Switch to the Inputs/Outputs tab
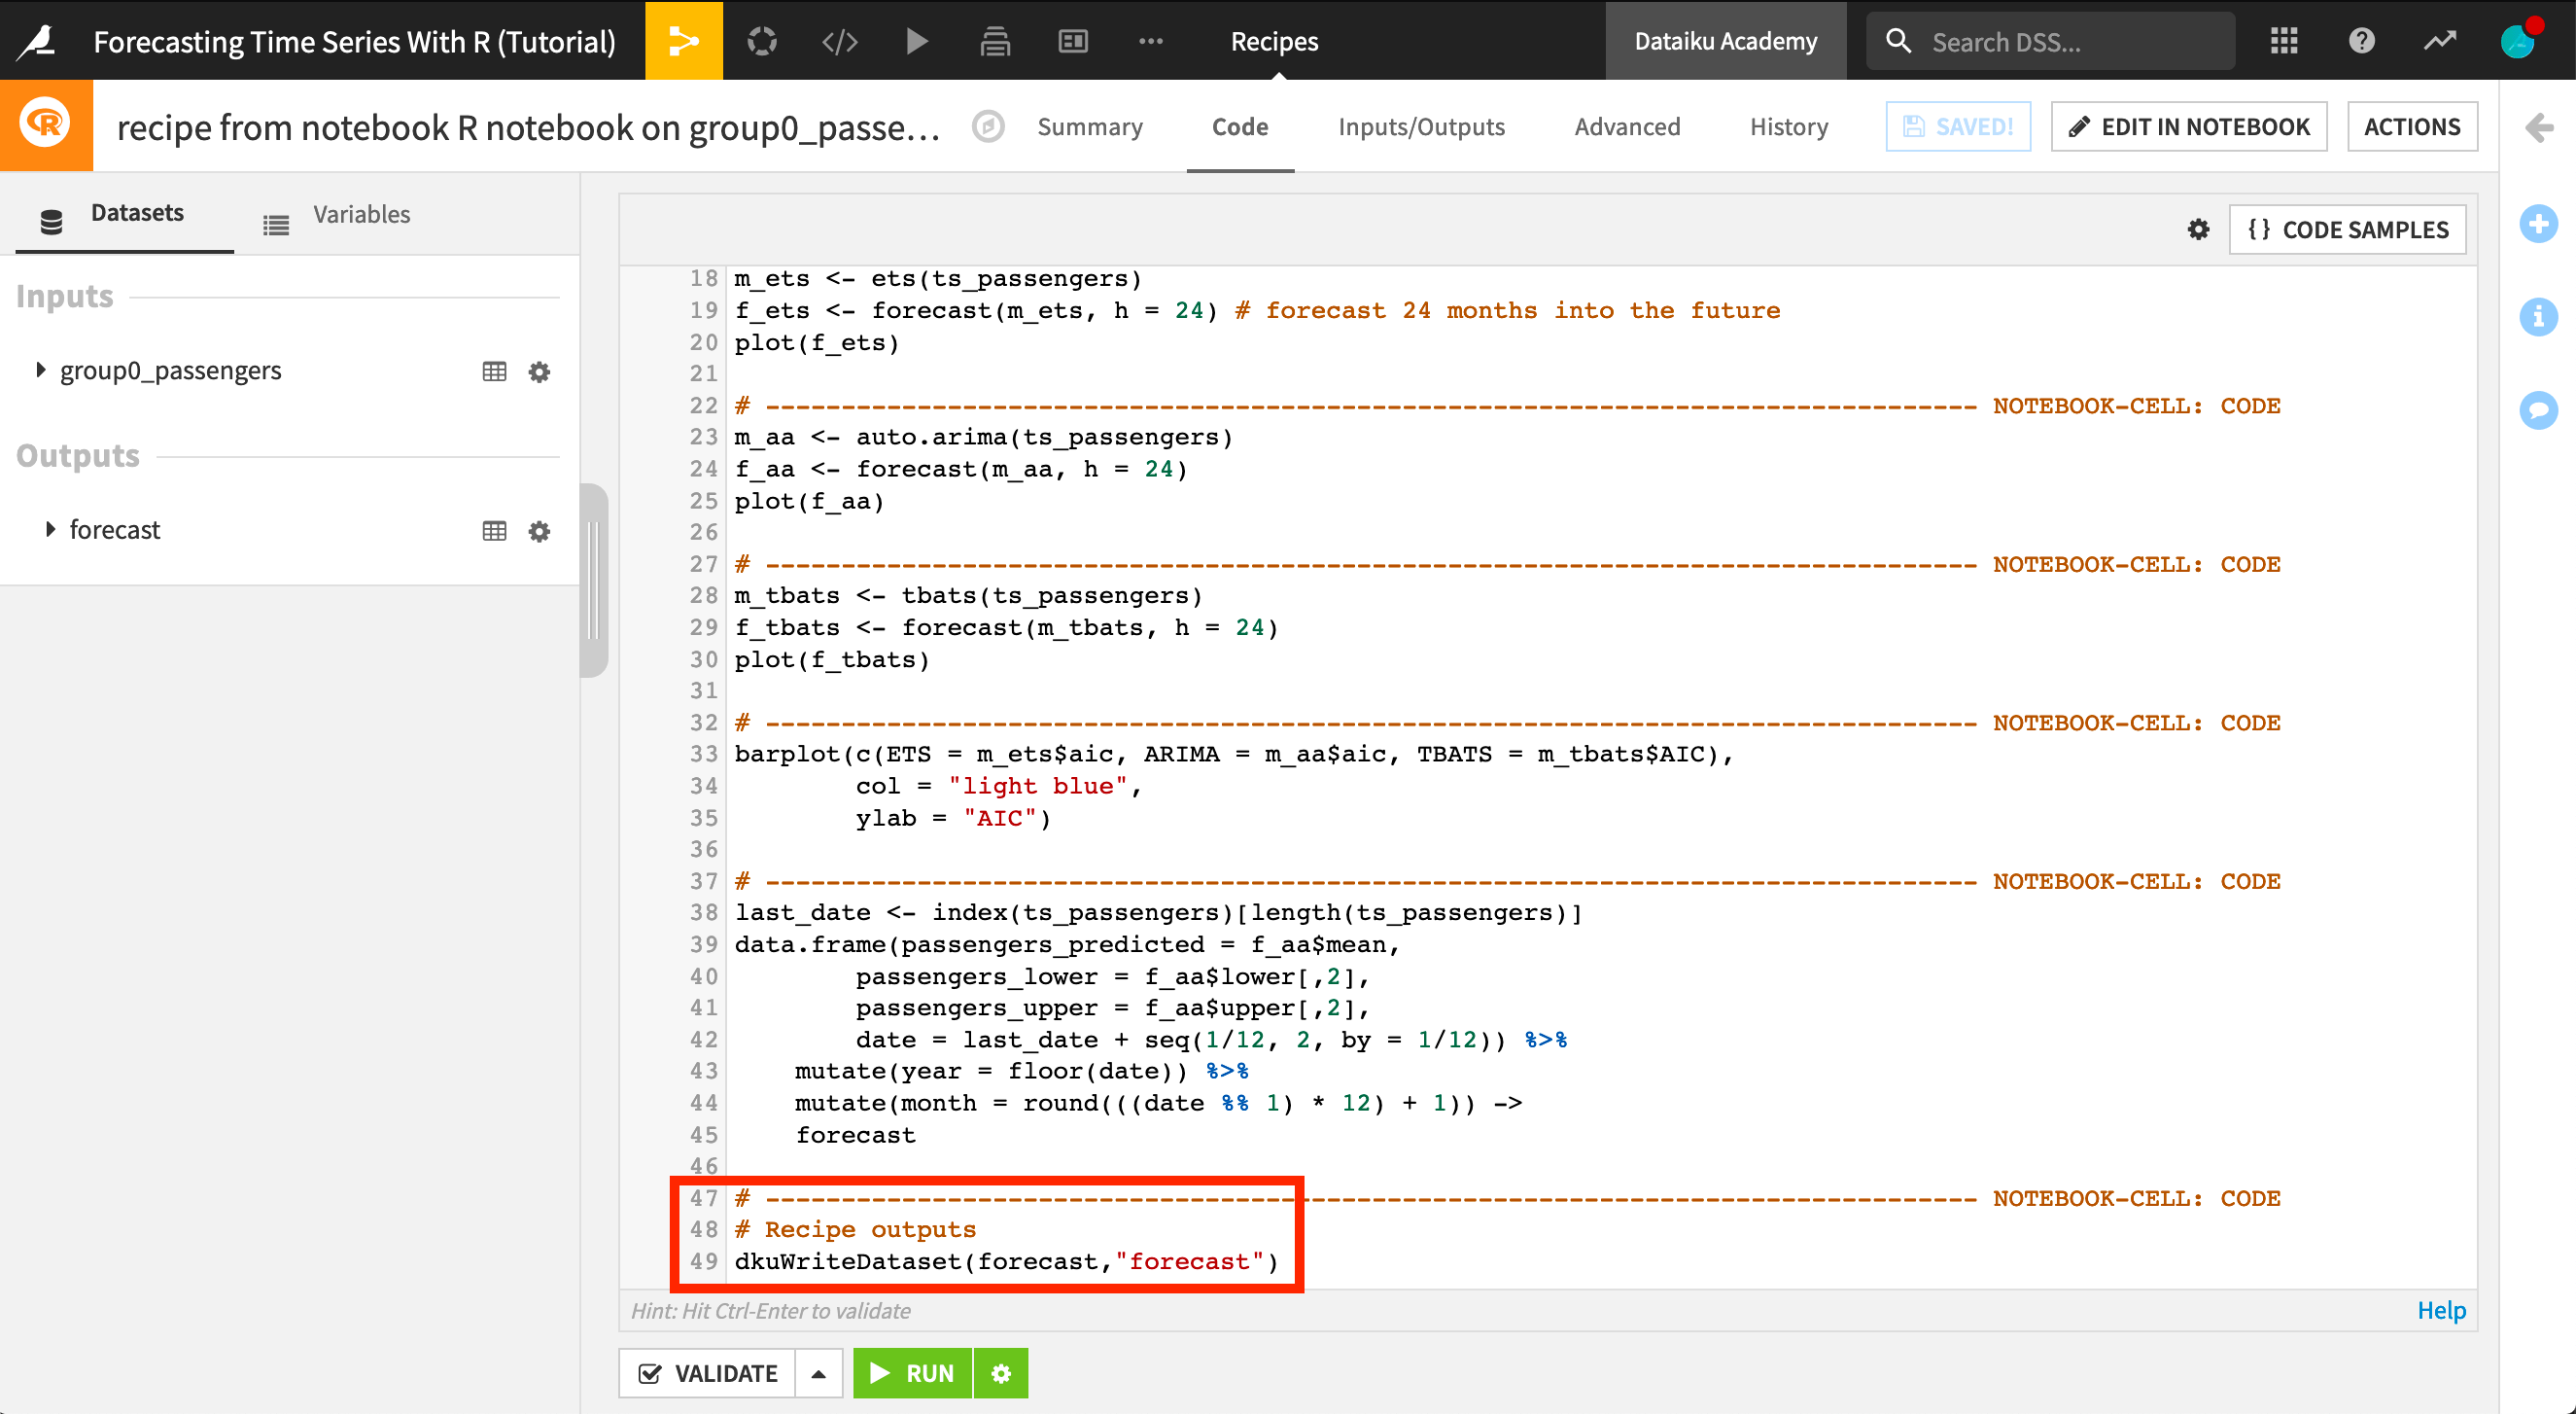Viewport: 2576px width, 1414px height. (1422, 126)
